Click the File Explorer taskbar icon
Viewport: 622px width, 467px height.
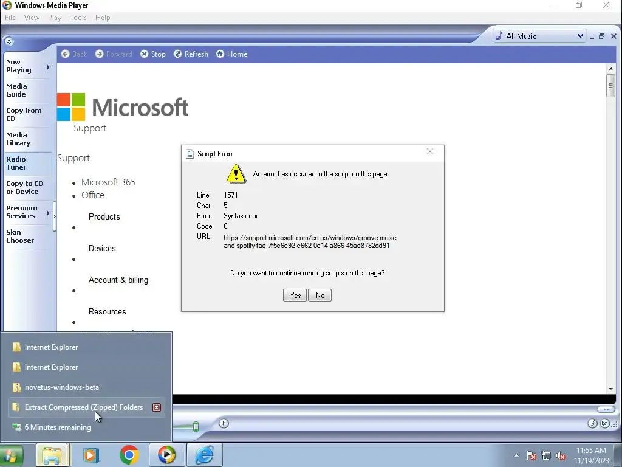52,455
